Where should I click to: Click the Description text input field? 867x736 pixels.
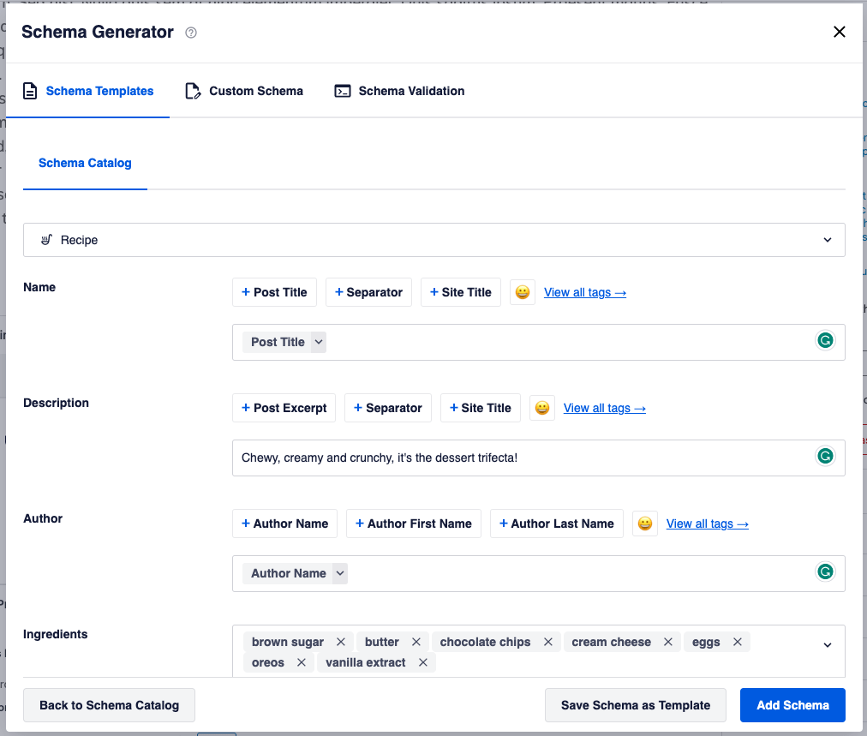pos(539,458)
